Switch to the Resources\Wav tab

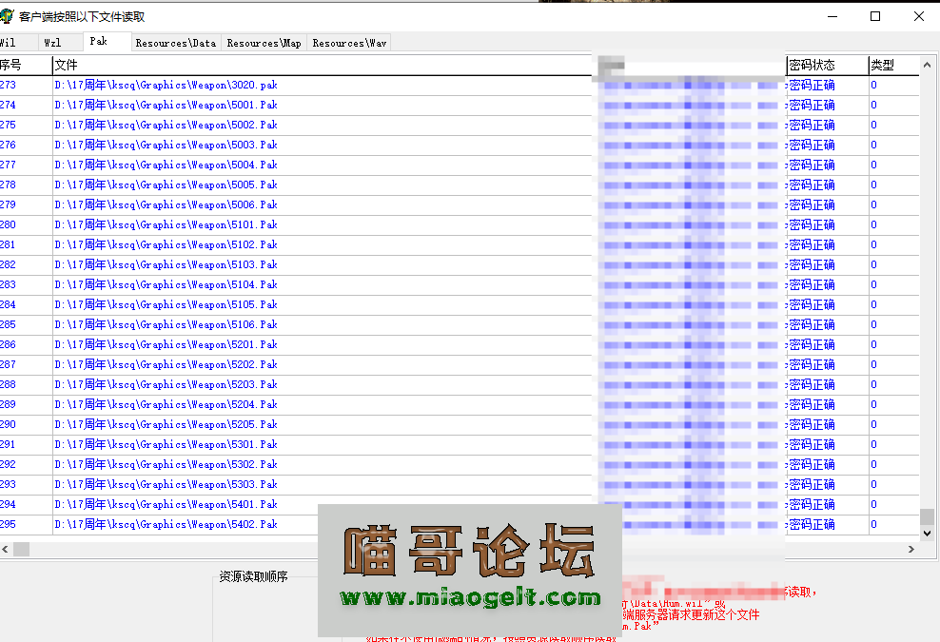click(x=348, y=42)
